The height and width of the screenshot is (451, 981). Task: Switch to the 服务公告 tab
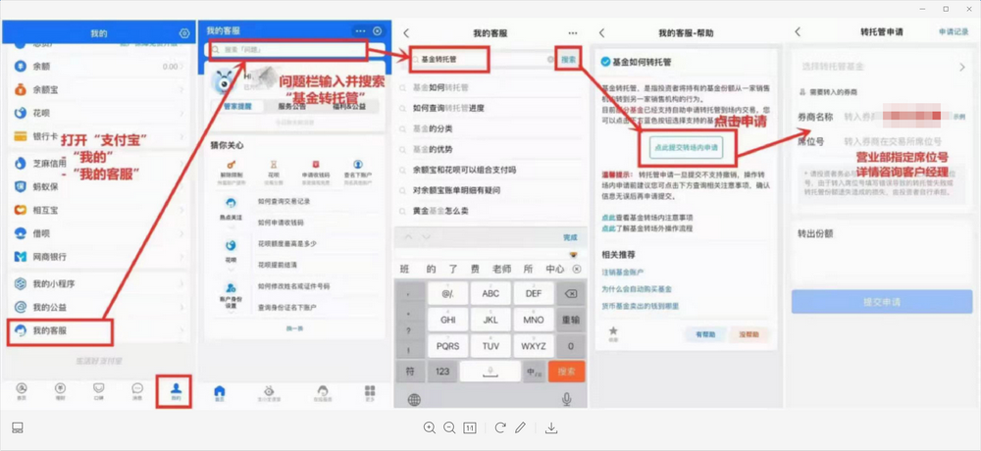(291, 106)
